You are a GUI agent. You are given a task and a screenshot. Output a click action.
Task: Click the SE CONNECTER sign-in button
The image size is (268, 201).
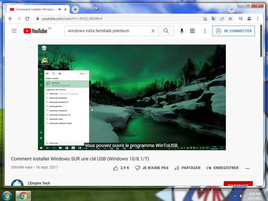(x=233, y=31)
